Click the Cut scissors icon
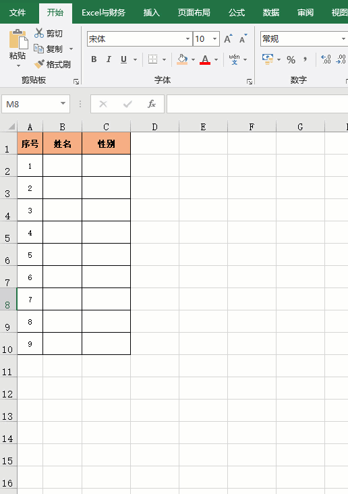 click(39, 33)
